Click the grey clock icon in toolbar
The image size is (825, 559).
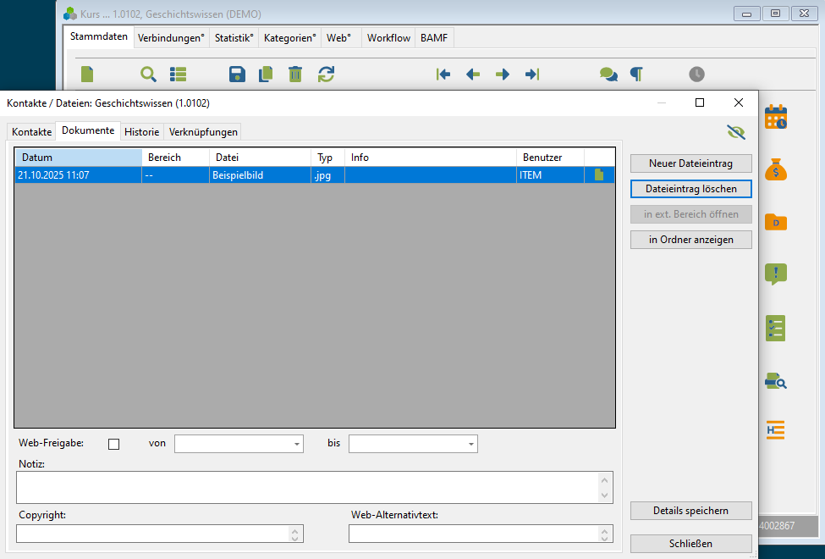coord(696,75)
